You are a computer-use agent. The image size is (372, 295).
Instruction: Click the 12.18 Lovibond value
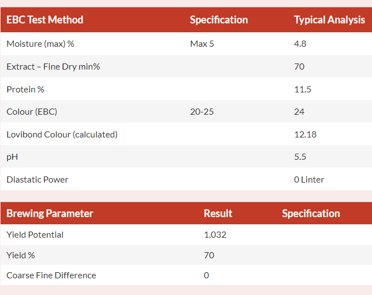[x=305, y=135]
